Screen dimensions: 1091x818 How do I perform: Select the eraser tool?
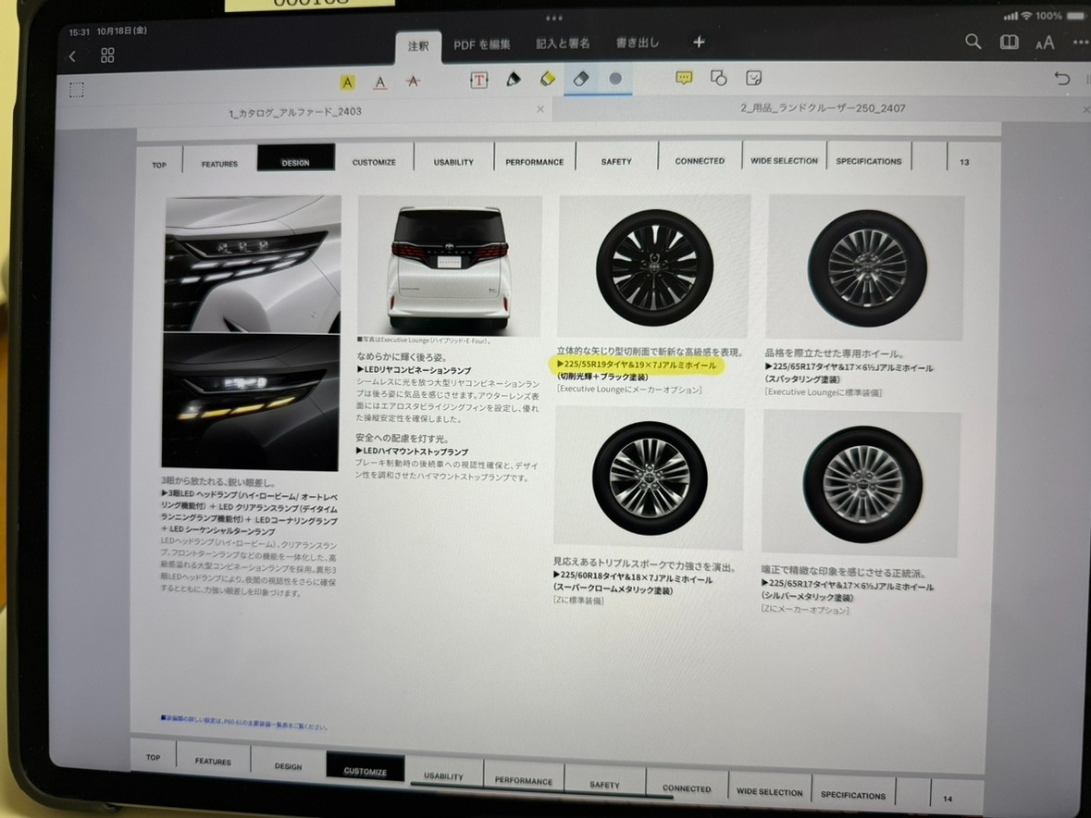(x=581, y=78)
